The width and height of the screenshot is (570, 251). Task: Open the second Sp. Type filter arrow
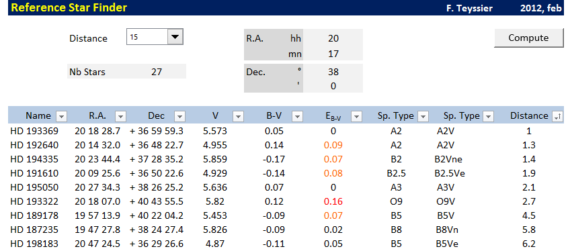tap(488, 116)
